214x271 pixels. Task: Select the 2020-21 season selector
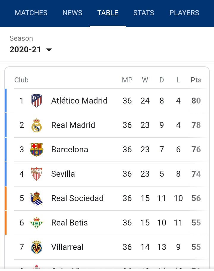(31, 50)
